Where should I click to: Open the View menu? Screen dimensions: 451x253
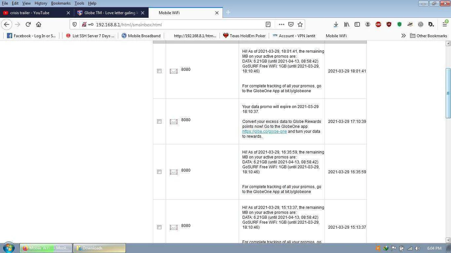pos(26,3)
